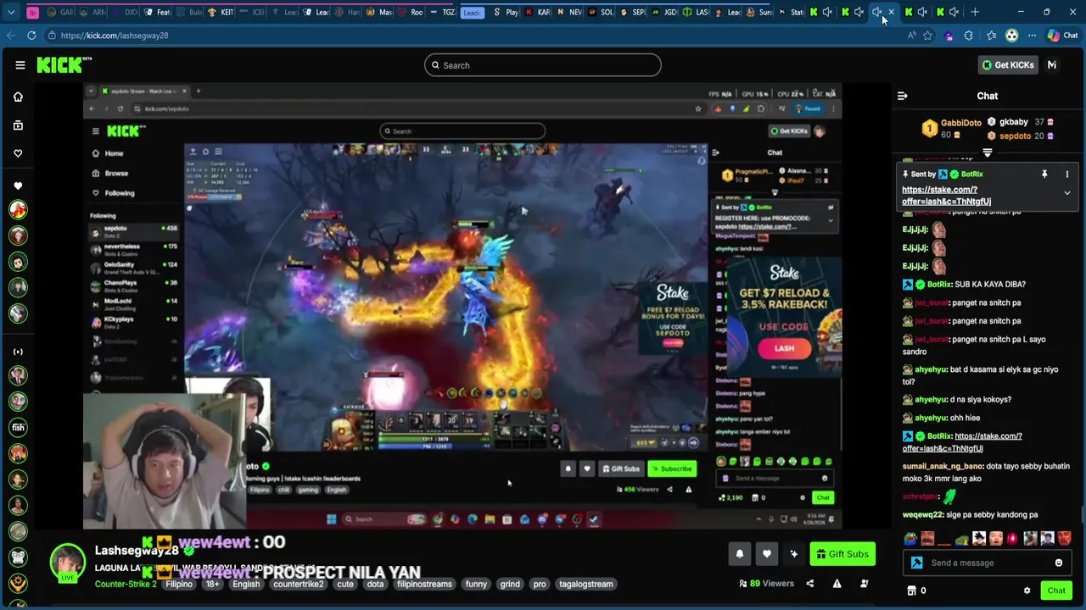Select the countertrike2 tag
The width and height of the screenshot is (1086, 610).
tap(298, 584)
